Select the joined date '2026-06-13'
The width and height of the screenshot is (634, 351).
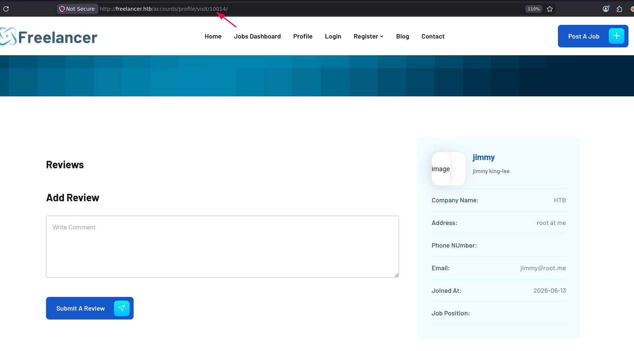(550, 291)
